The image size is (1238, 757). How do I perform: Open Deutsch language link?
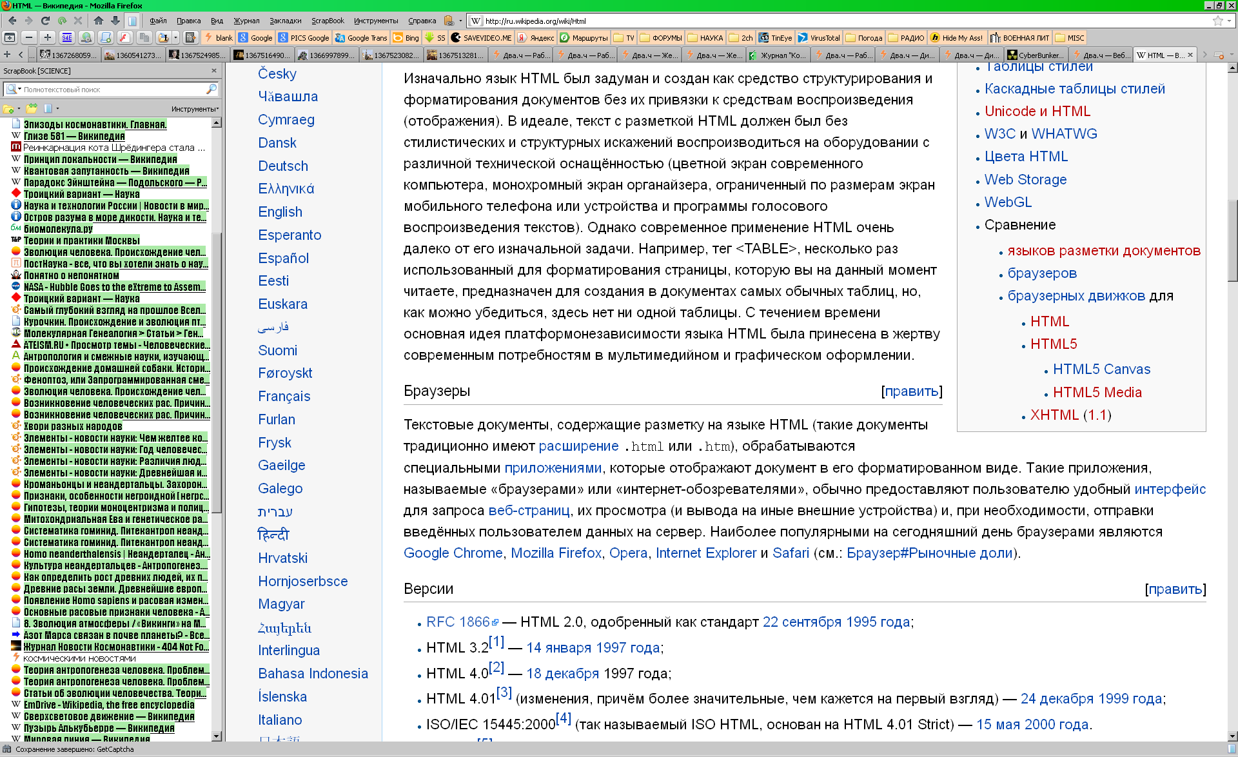tap(283, 166)
